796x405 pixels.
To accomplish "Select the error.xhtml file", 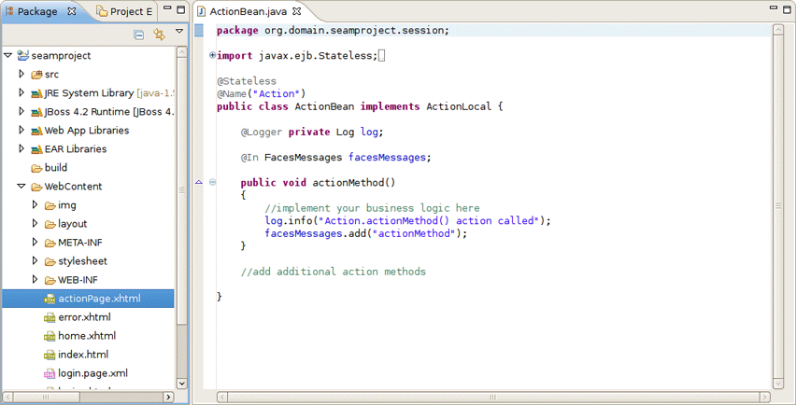I will tap(84, 317).
